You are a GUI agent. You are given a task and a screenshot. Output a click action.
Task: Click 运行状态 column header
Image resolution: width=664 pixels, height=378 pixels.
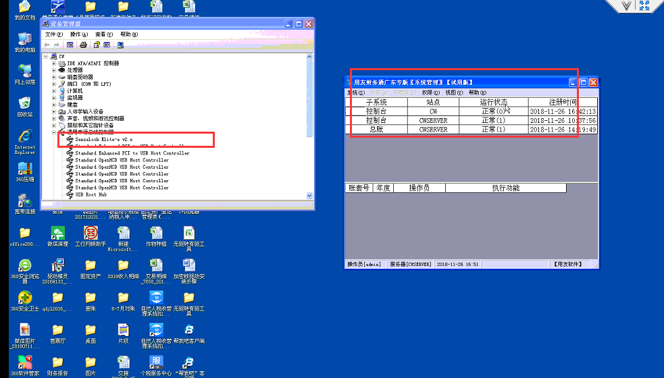click(x=494, y=102)
